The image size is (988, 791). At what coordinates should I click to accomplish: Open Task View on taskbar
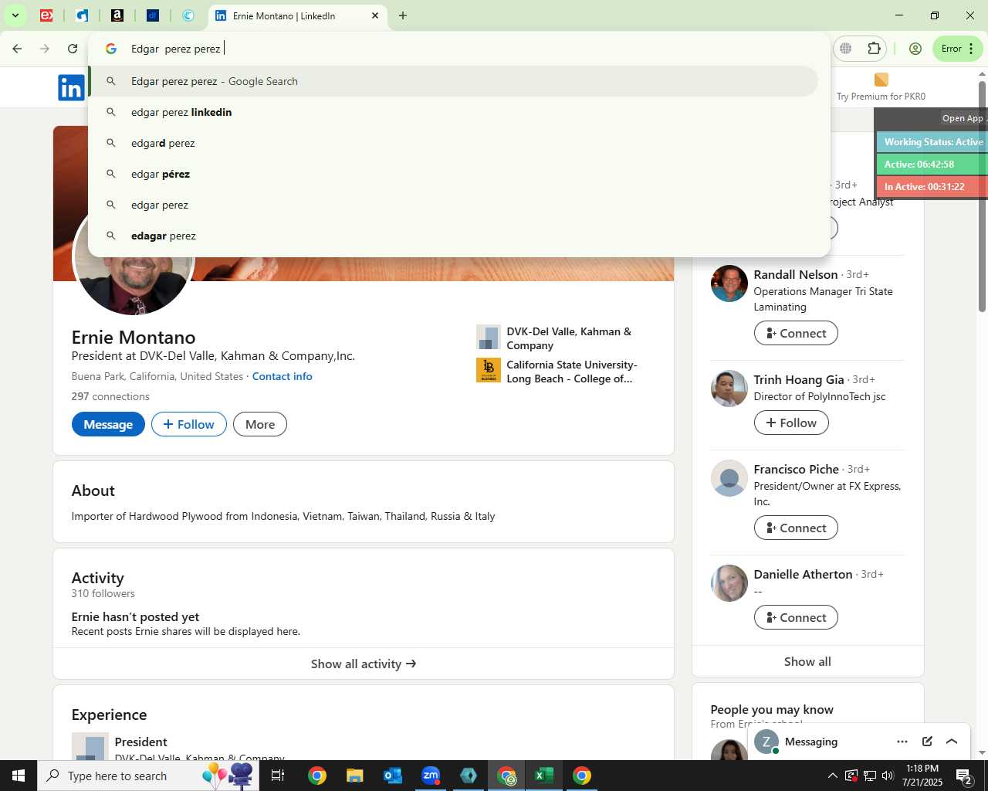279,776
